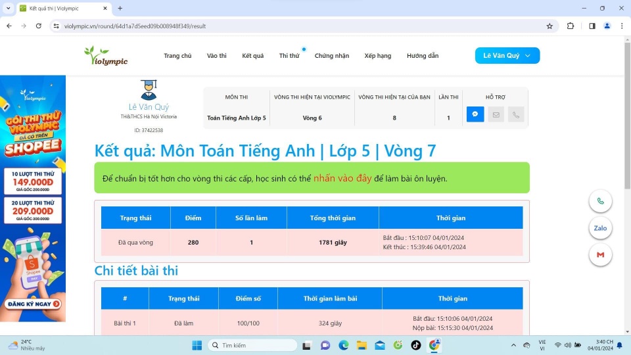631x355 pixels.
Task: Open the Xếp hạng menu item
Action: pyautogui.click(x=377, y=56)
